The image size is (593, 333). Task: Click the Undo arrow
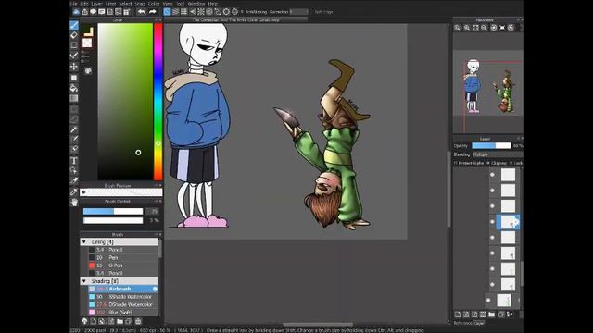click(x=142, y=12)
